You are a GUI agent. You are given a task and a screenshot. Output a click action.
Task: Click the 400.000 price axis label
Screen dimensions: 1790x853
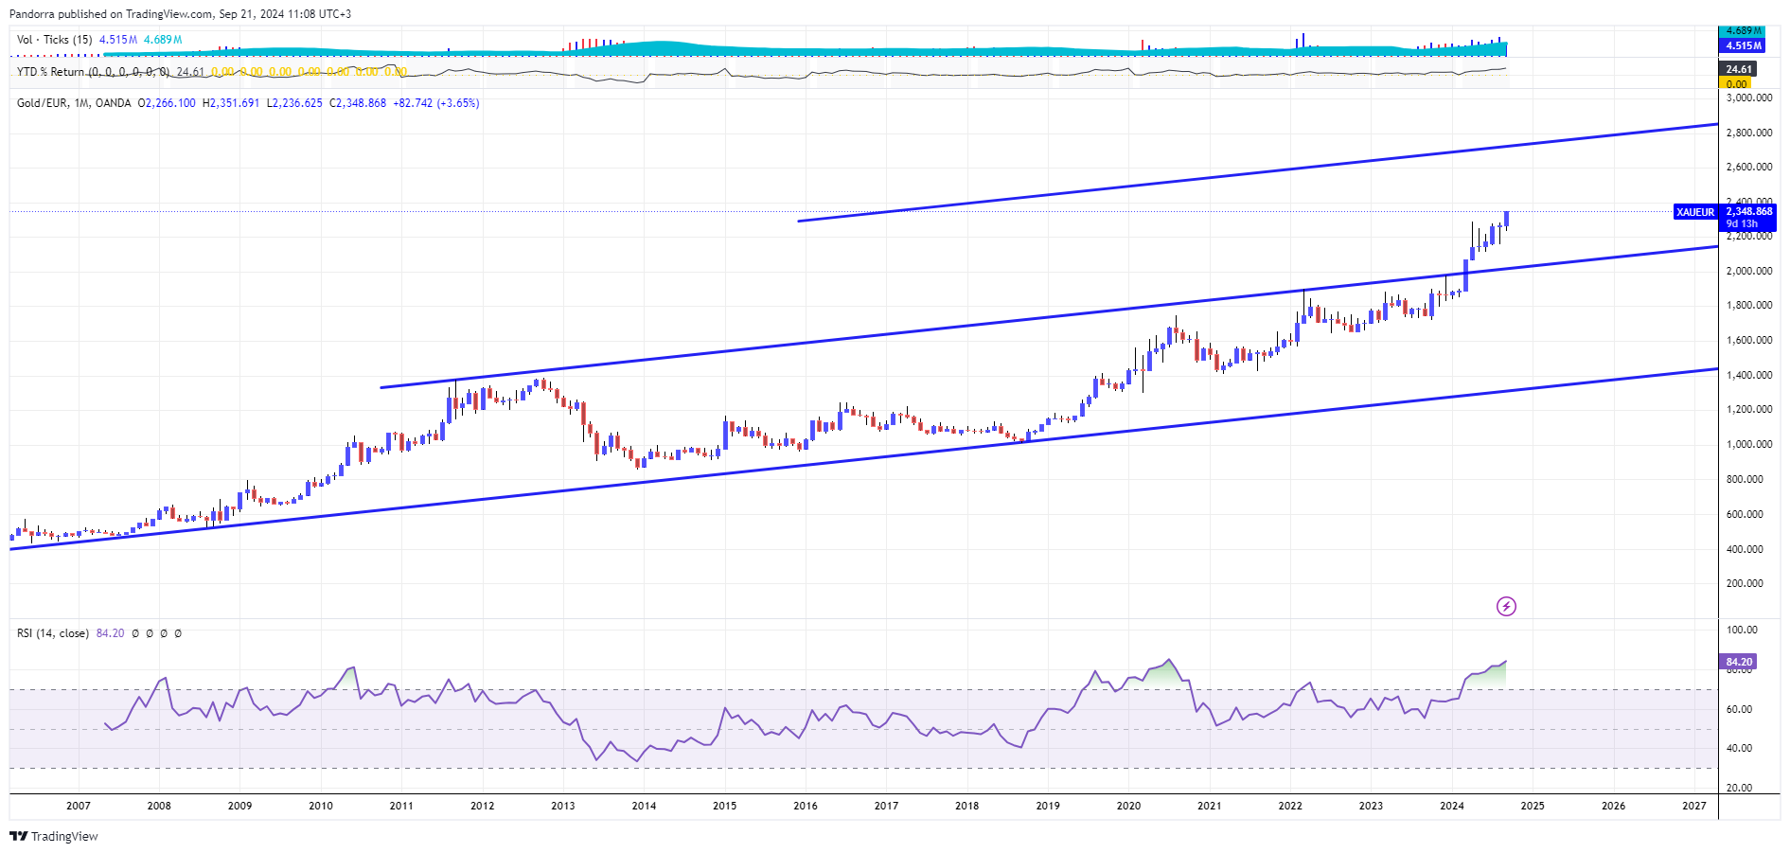pyautogui.click(x=1746, y=549)
